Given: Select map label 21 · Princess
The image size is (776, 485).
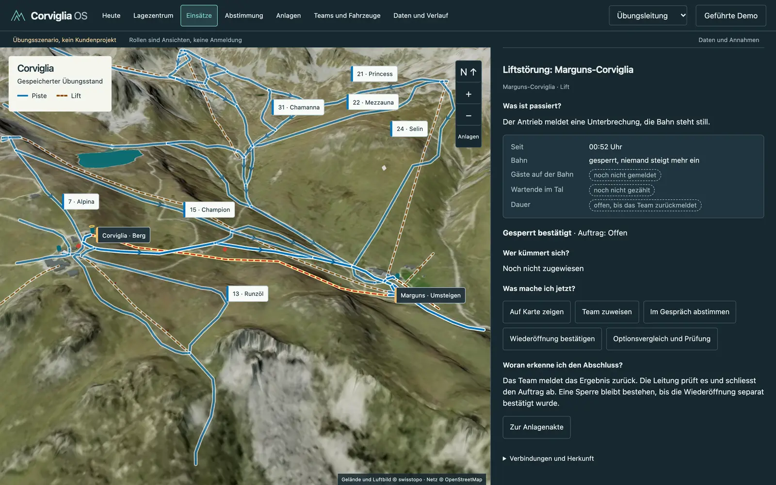Looking at the screenshot, I should [374, 74].
